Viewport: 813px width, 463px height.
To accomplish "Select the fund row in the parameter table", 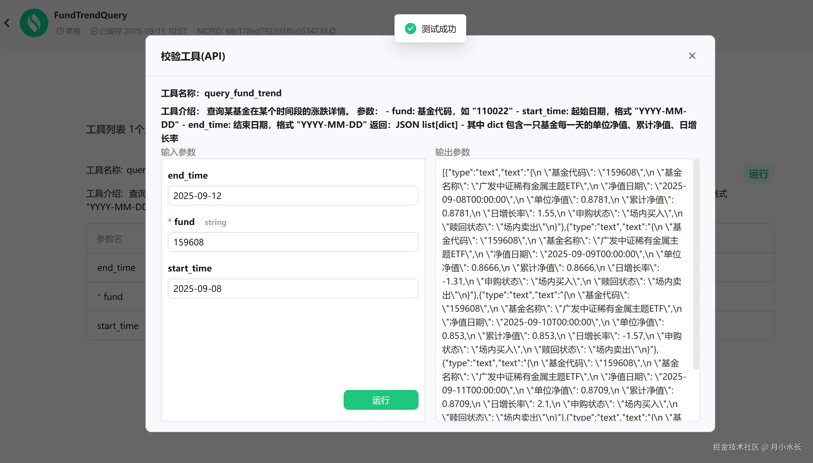I will [113, 296].
